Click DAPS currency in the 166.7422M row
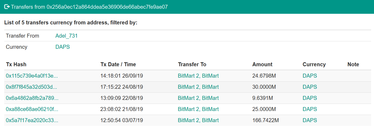The width and height of the screenshot is (374, 133). click(x=310, y=120)
